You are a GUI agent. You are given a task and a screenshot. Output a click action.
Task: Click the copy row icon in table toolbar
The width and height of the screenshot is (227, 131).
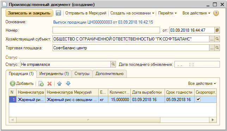(41, 83)
